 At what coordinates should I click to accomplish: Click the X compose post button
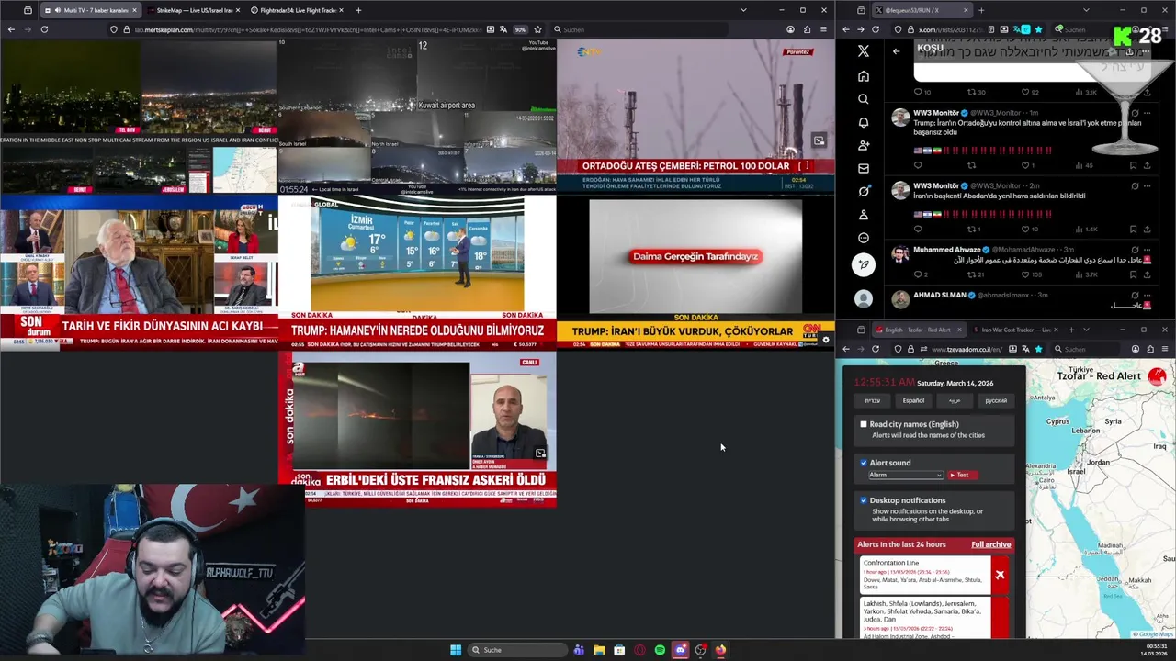(863, 264)
